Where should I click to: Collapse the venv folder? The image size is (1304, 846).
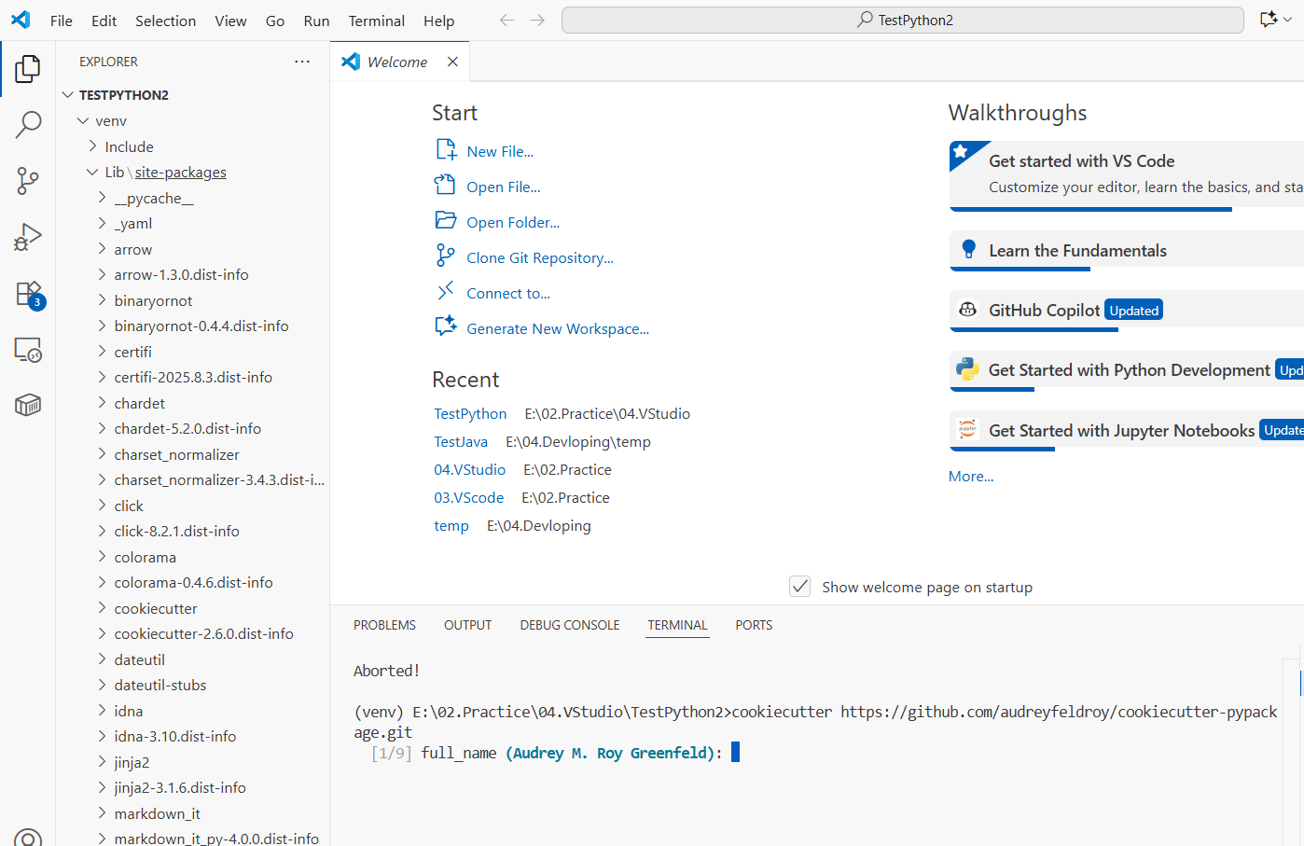[84, 121]
